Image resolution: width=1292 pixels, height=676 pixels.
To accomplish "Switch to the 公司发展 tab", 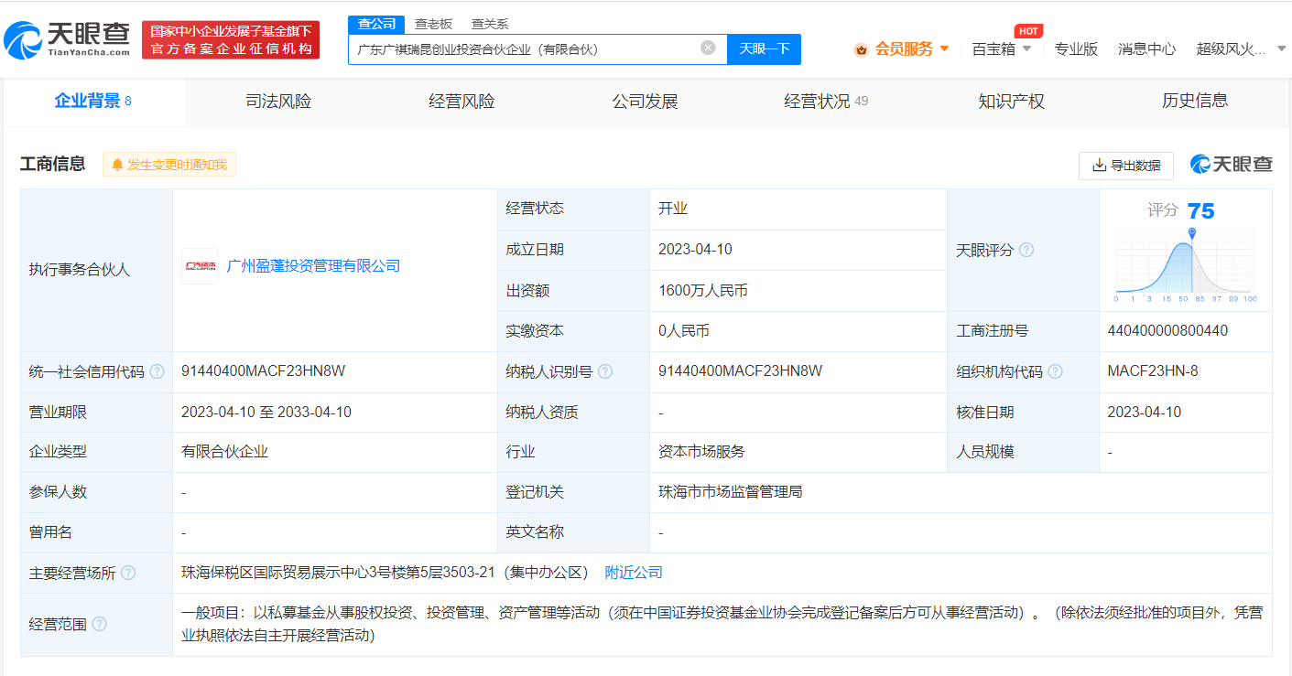I will click(645, 102).
